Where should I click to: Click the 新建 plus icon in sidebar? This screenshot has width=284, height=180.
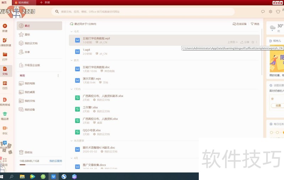coord(5,26)
